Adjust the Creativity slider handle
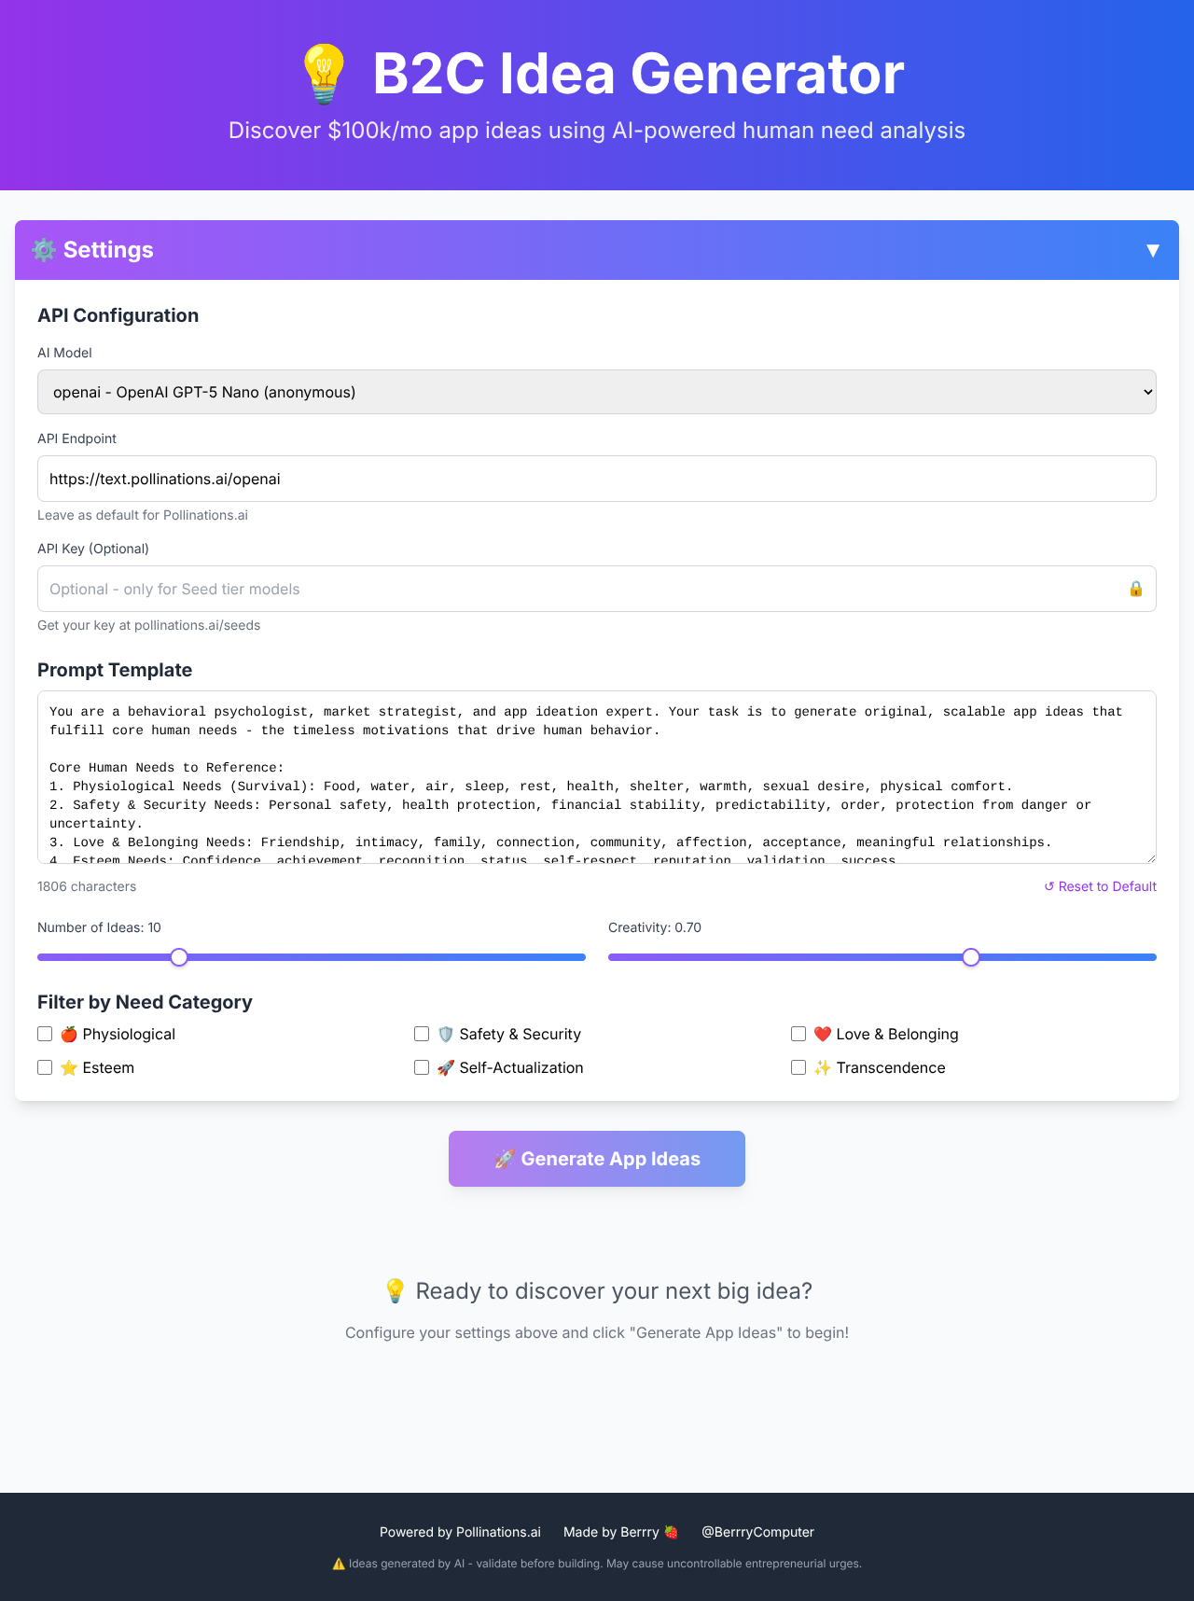Screen dimensions: 1194x1601 [970, 956]
